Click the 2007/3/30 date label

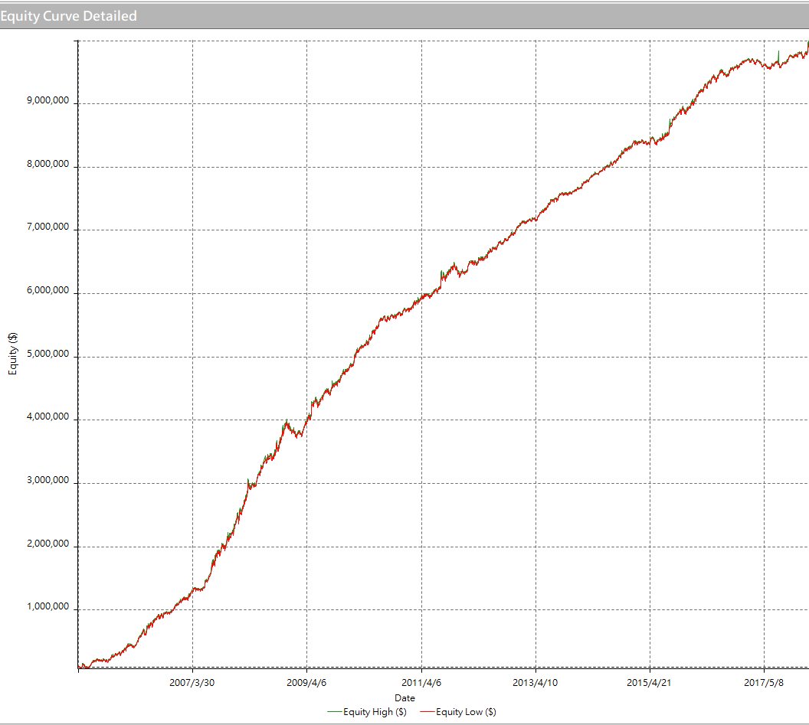(x=192, y=683)
